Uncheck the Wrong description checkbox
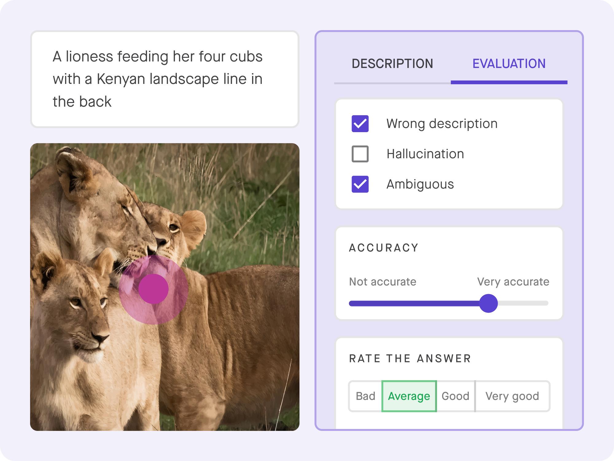 pos(360,124)
